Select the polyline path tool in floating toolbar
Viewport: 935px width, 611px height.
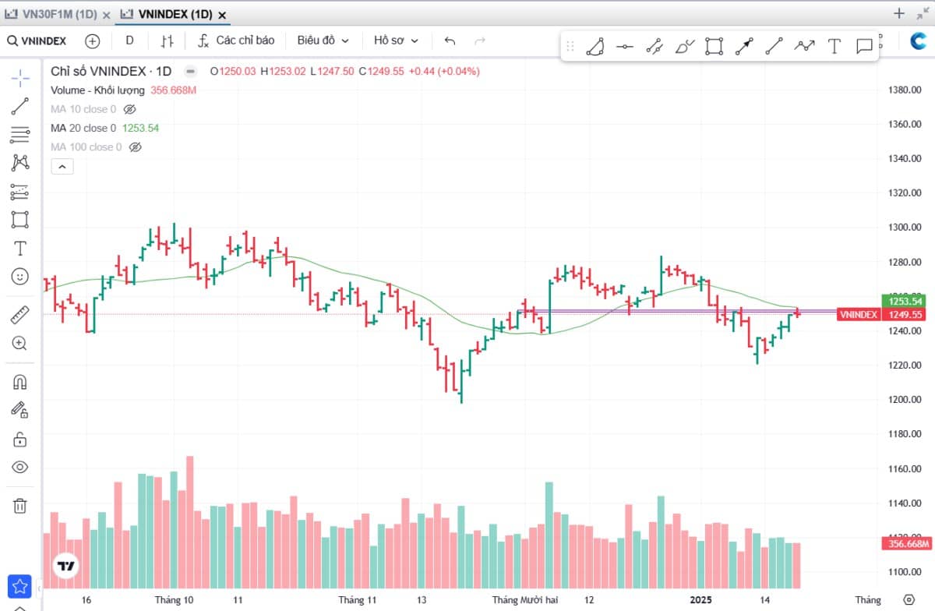[x=804, y=47]
